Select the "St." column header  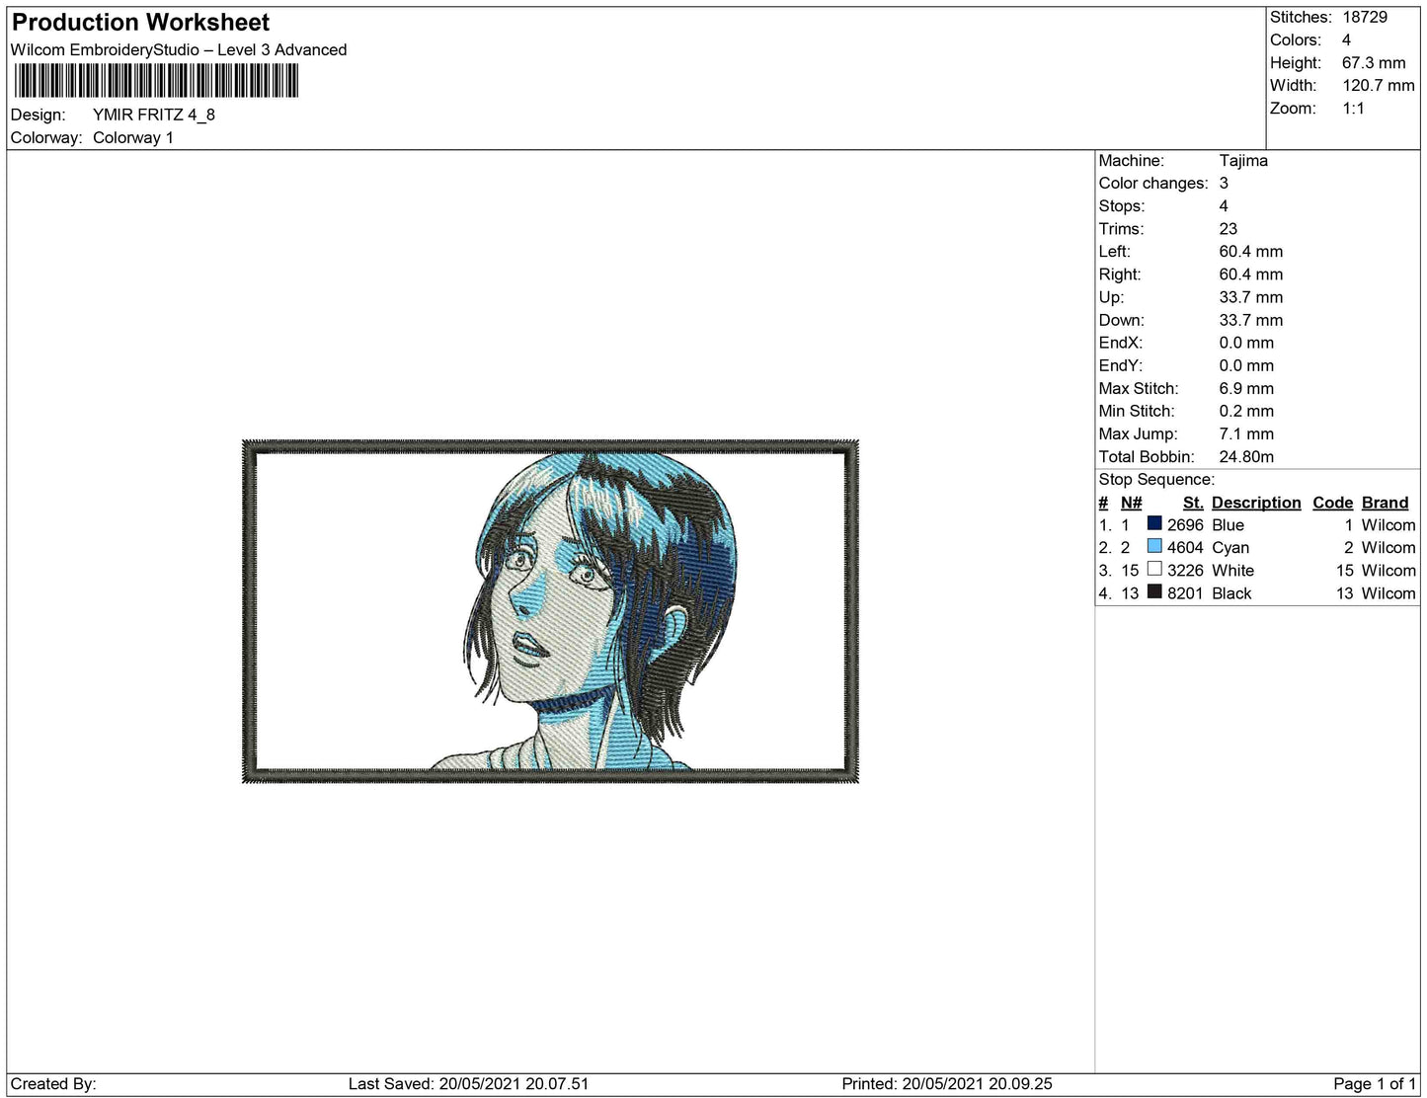click(x=1193, y=502)
